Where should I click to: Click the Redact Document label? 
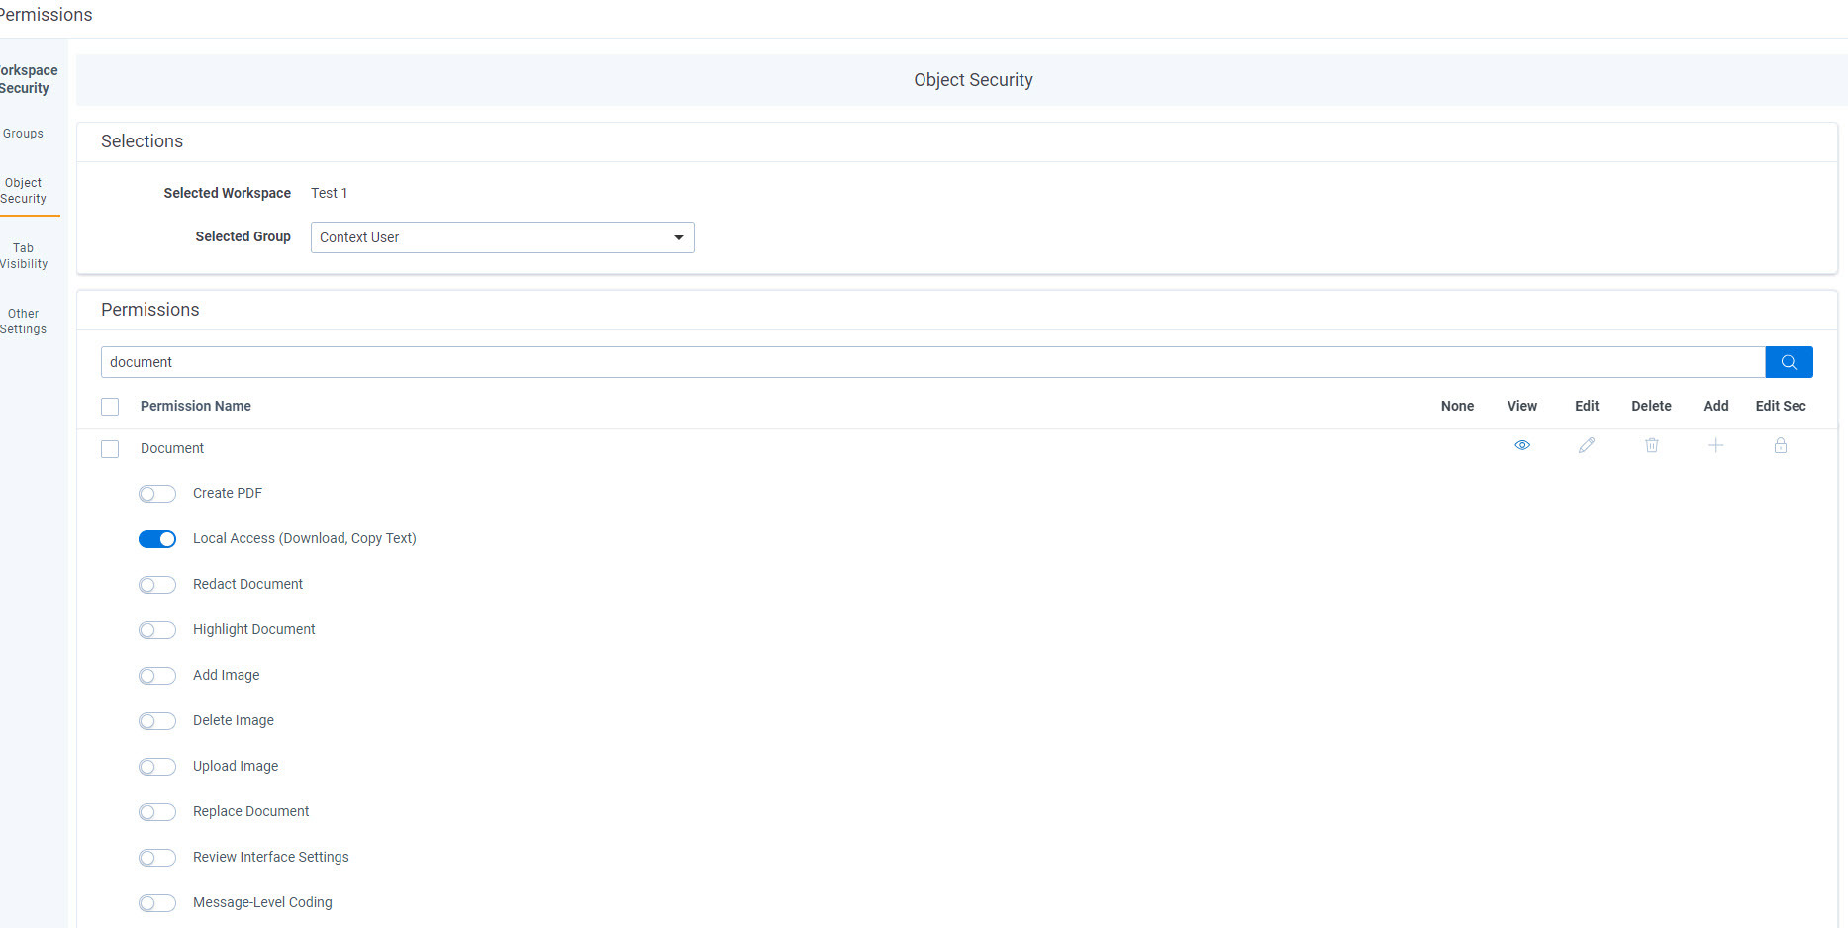pos(247,584)
